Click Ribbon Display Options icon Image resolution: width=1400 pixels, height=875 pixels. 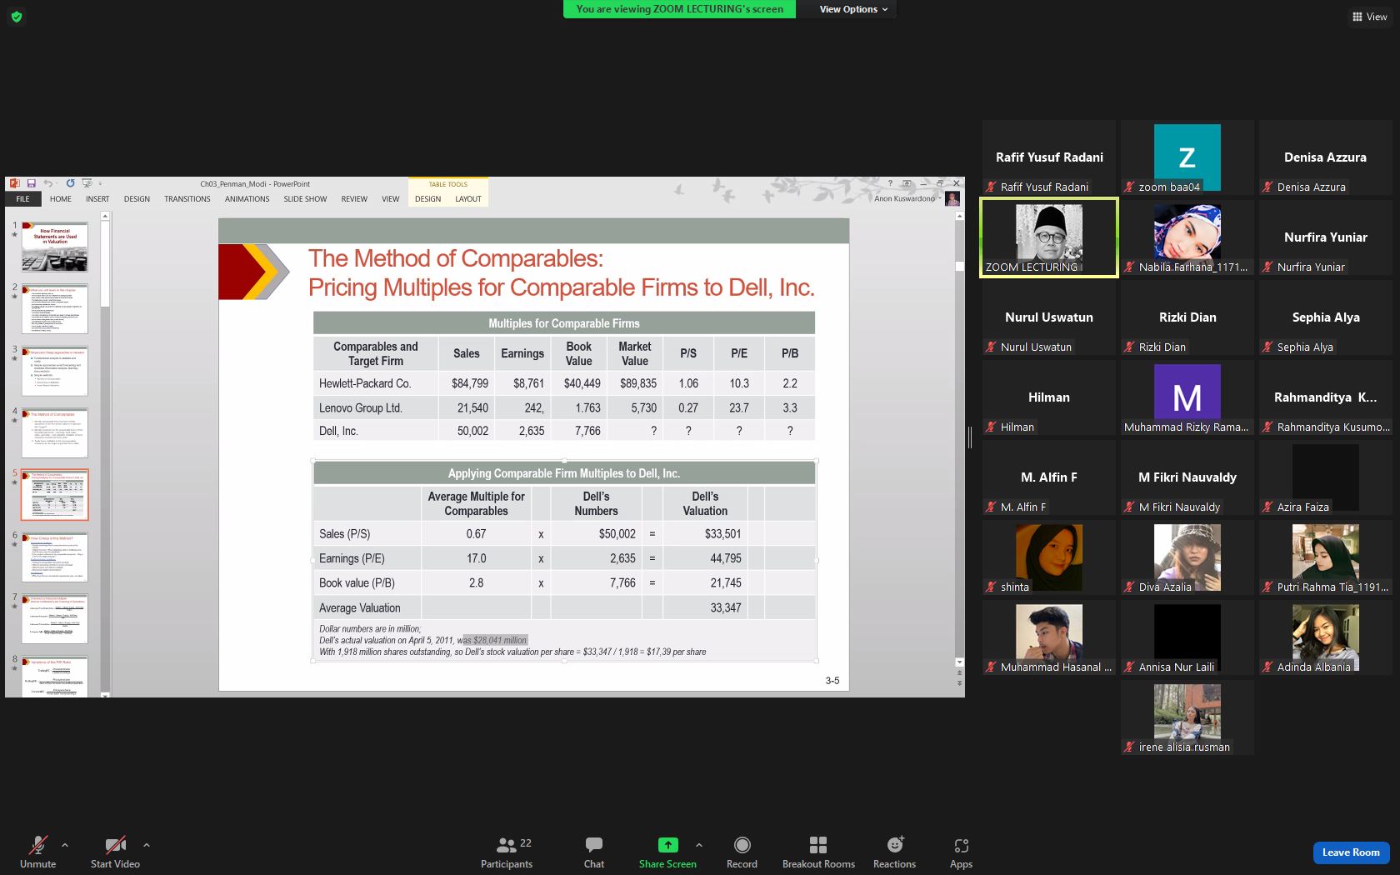pos(907,183)
